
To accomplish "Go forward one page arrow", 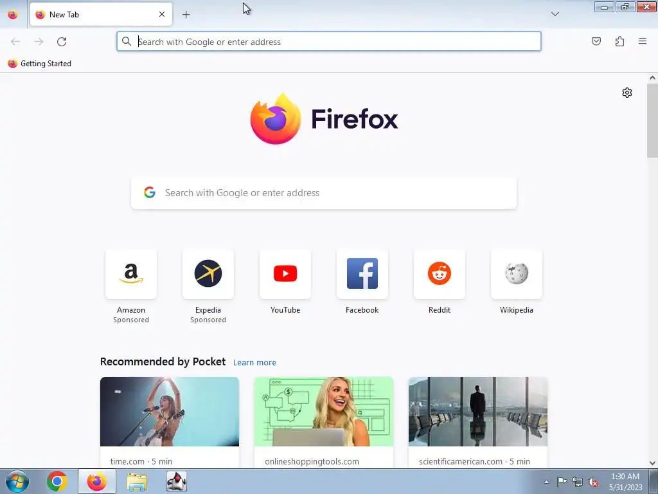I will 39,42.
